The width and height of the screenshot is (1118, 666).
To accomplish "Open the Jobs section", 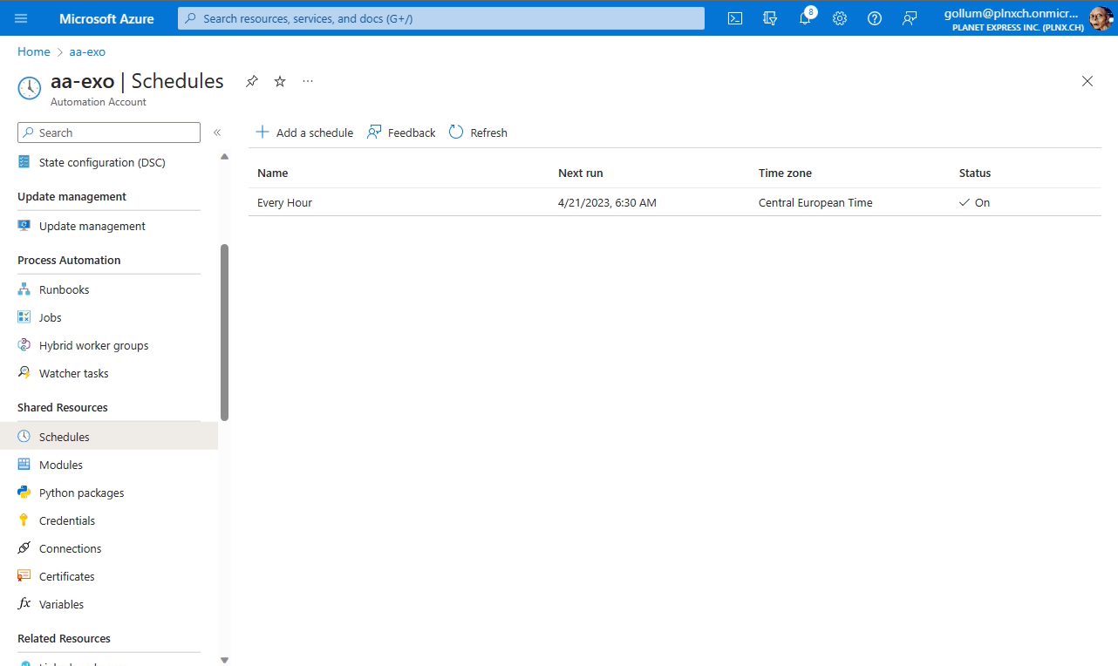I will click(51, 317).
